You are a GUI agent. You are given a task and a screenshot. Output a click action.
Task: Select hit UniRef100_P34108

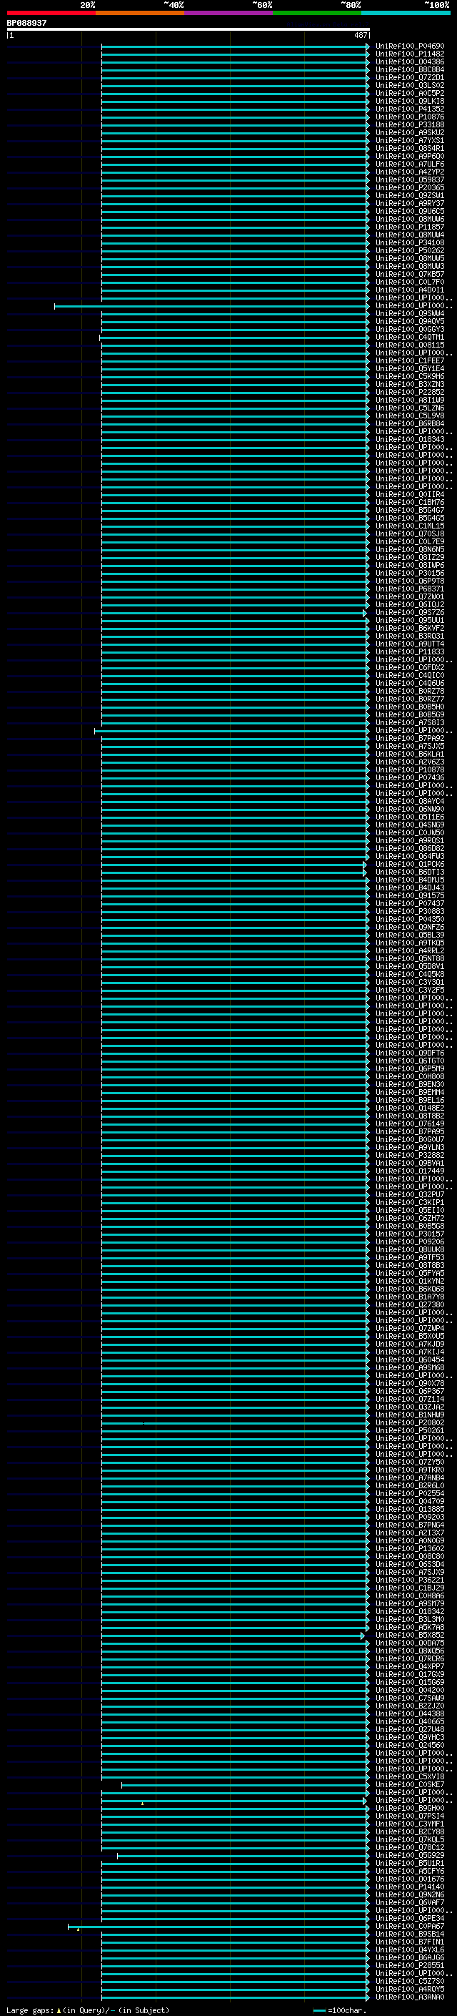pyautogui.click(x=409, y=242)
